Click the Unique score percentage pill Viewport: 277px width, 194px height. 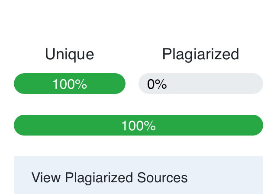pos(70,84)
